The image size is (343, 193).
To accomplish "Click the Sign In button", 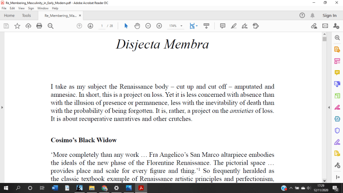I will 329,16.
